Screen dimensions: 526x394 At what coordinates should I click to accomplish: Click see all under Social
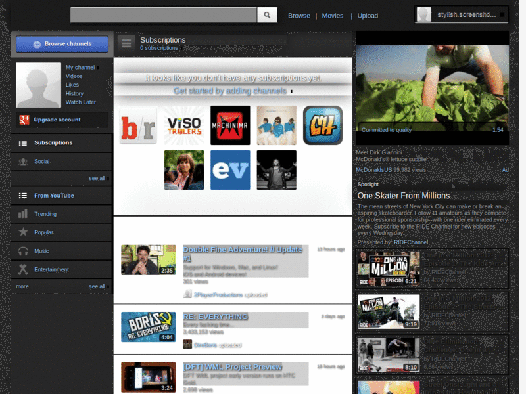click(x=97, y=178)
